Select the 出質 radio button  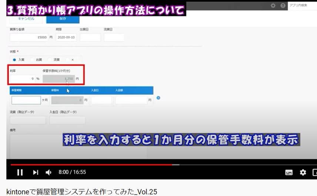tap(32, 59)
